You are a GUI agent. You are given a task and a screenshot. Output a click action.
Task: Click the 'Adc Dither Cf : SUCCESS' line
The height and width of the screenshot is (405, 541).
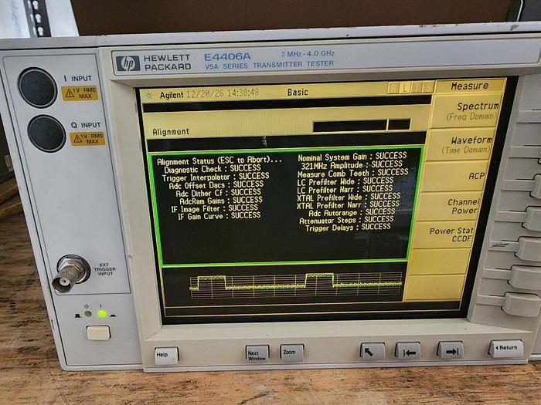tap(218, 193)
